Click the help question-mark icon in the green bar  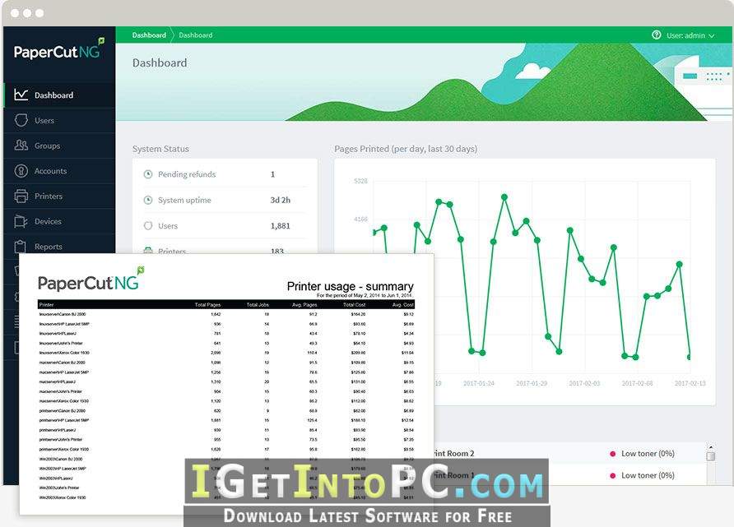(657, 35)
